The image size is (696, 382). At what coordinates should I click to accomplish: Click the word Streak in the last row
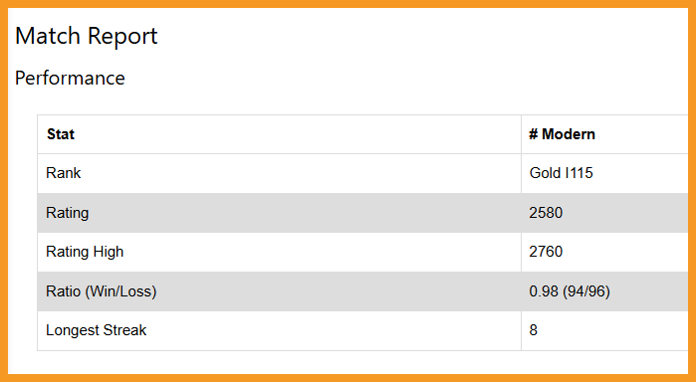point(124,330)
